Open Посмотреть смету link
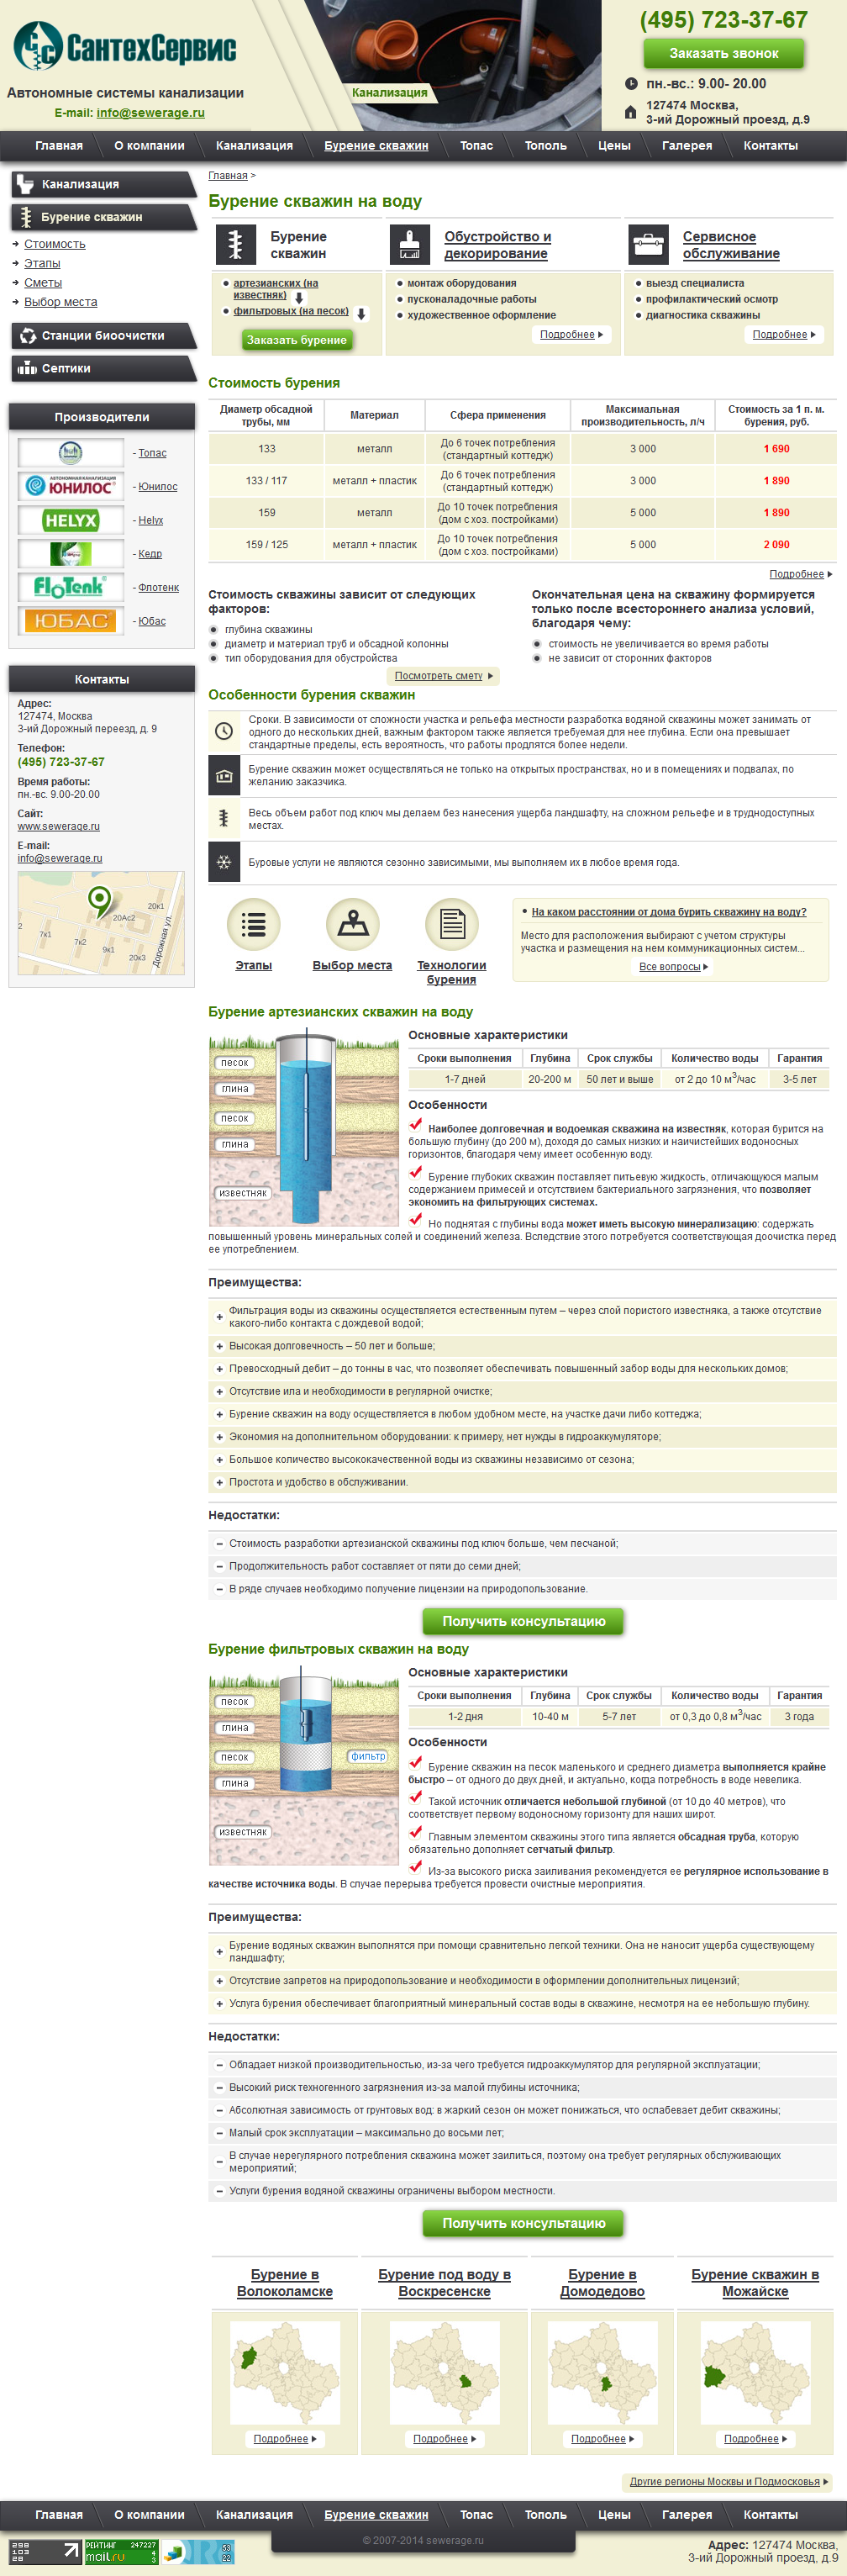 [x=443, y=676]
